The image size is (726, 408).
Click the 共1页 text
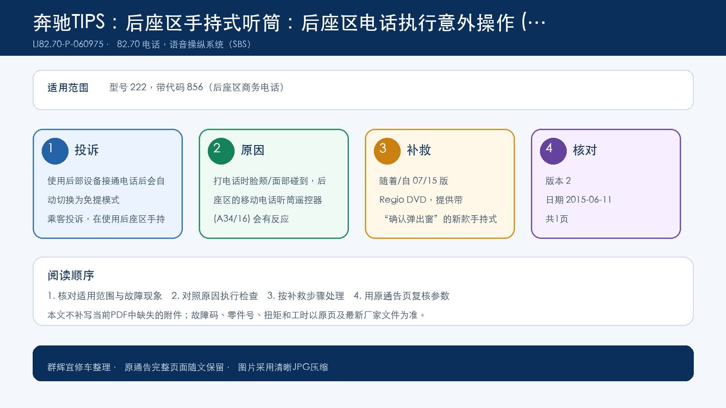click(557, 219)
